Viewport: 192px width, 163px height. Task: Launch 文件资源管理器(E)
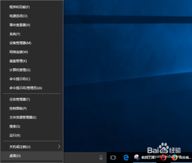[31, 117]
